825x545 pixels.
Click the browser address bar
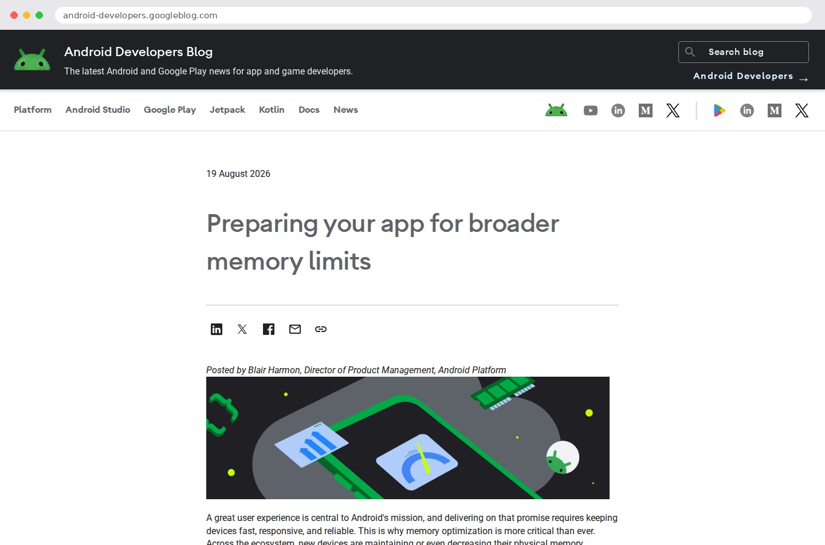pyautogui.click(x=433, y=15)
